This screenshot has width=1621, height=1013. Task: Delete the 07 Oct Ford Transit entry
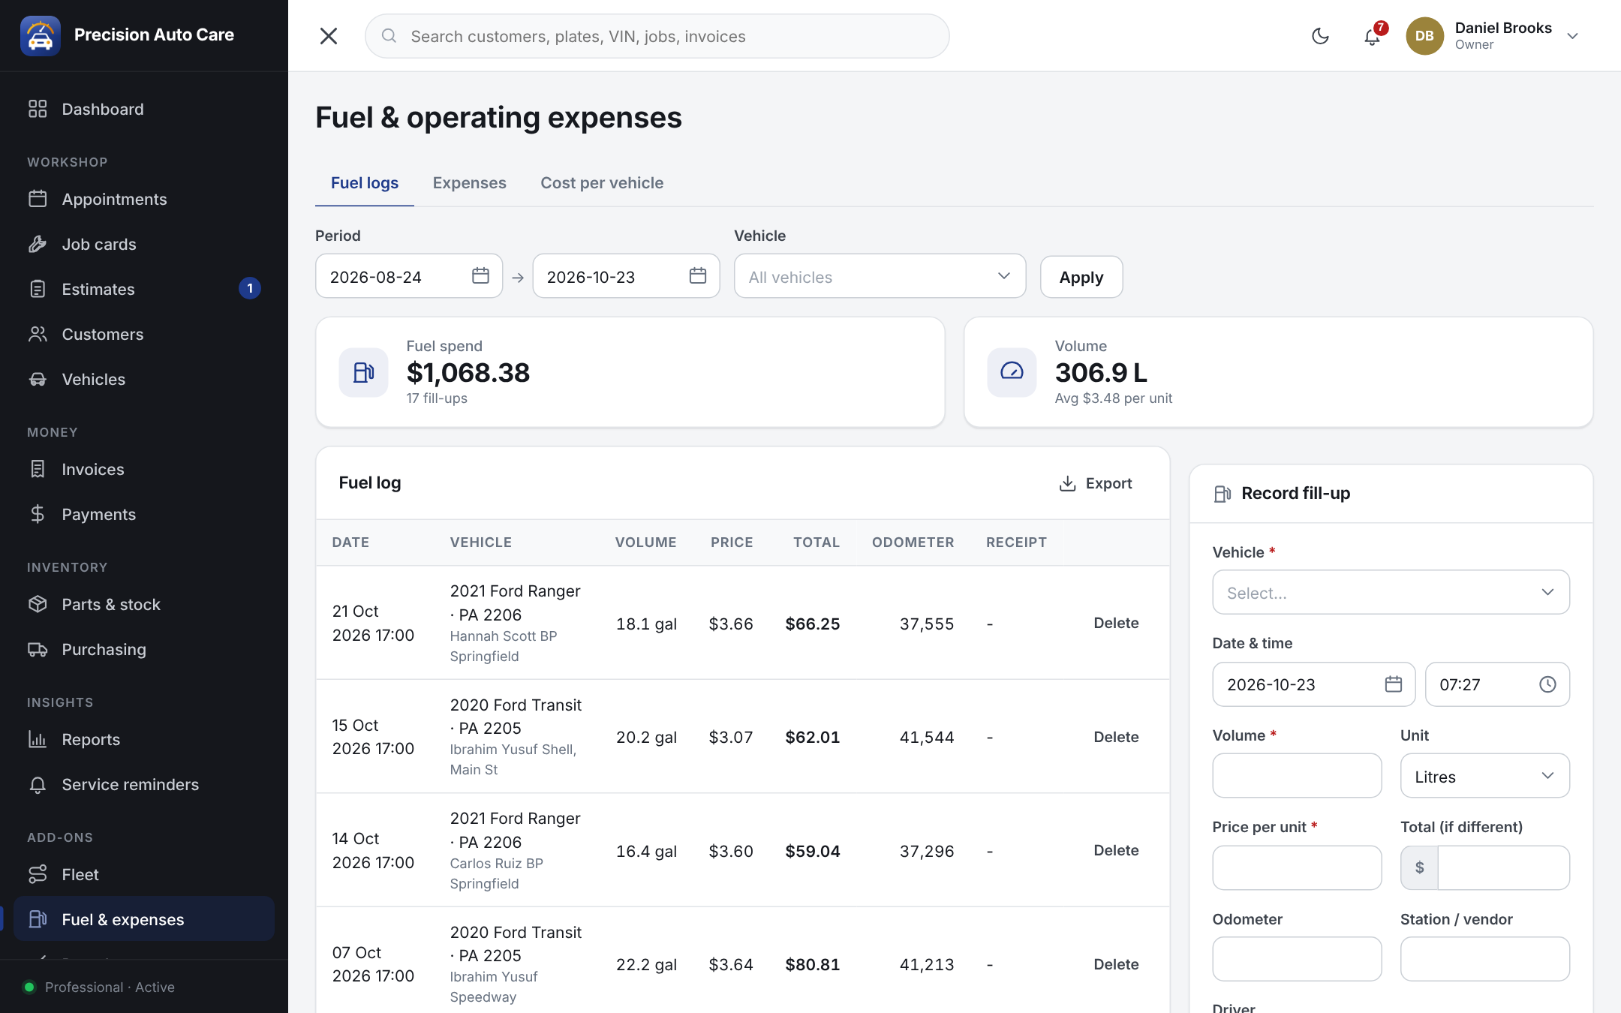click(1116, 964)
